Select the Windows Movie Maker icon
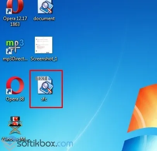Image resolution: width=157 pixels, height=151 pixels. pos(15,126)
